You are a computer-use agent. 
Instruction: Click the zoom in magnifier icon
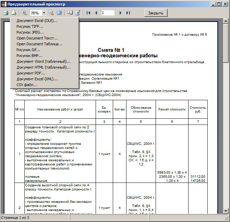coord(24,13)
